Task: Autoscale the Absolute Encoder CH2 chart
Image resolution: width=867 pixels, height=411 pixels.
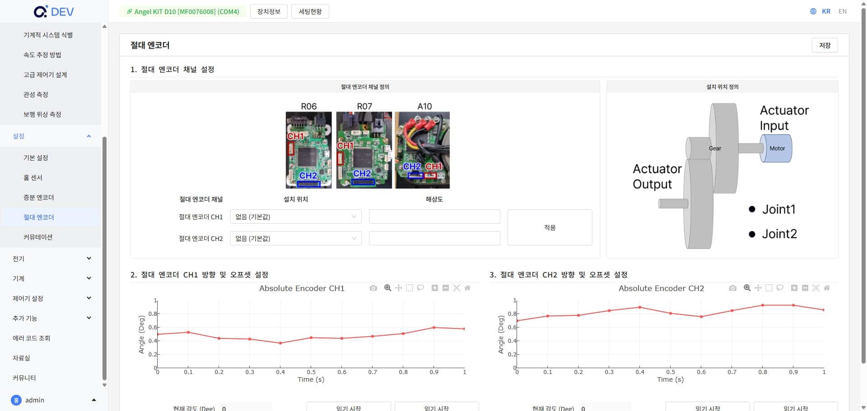Action: [x=816, y=288]
